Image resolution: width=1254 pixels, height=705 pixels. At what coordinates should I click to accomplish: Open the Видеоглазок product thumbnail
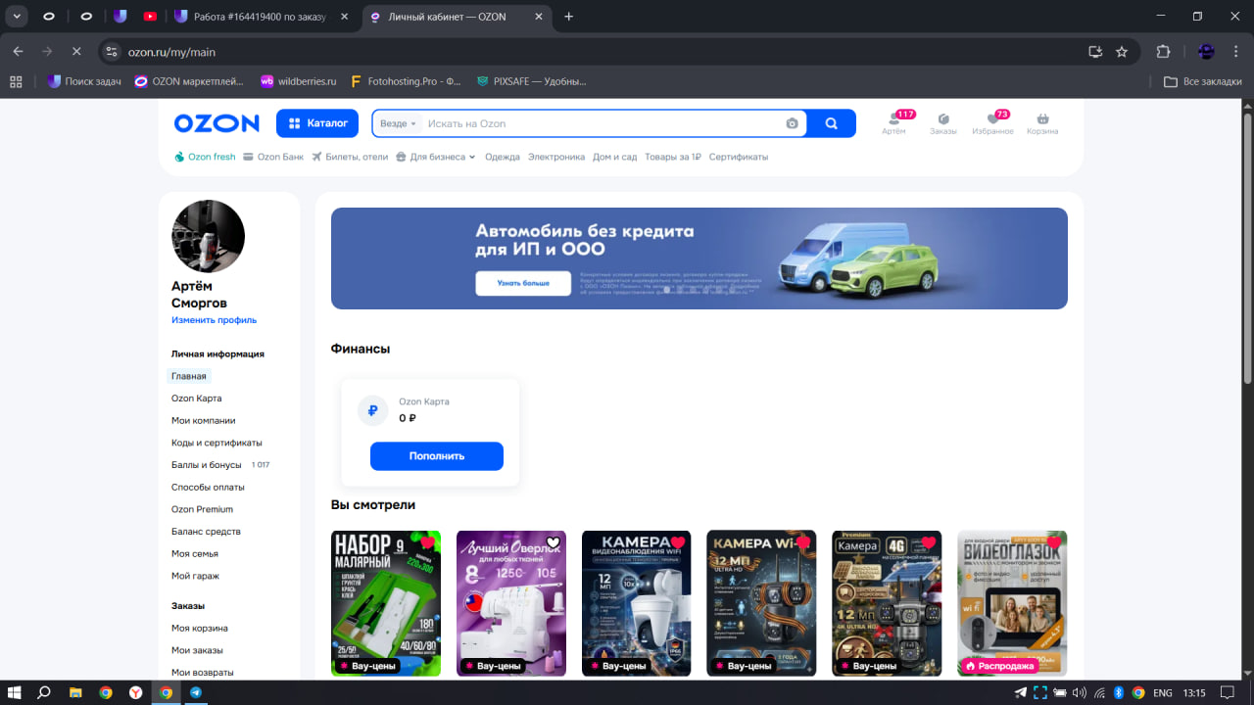1012,603
